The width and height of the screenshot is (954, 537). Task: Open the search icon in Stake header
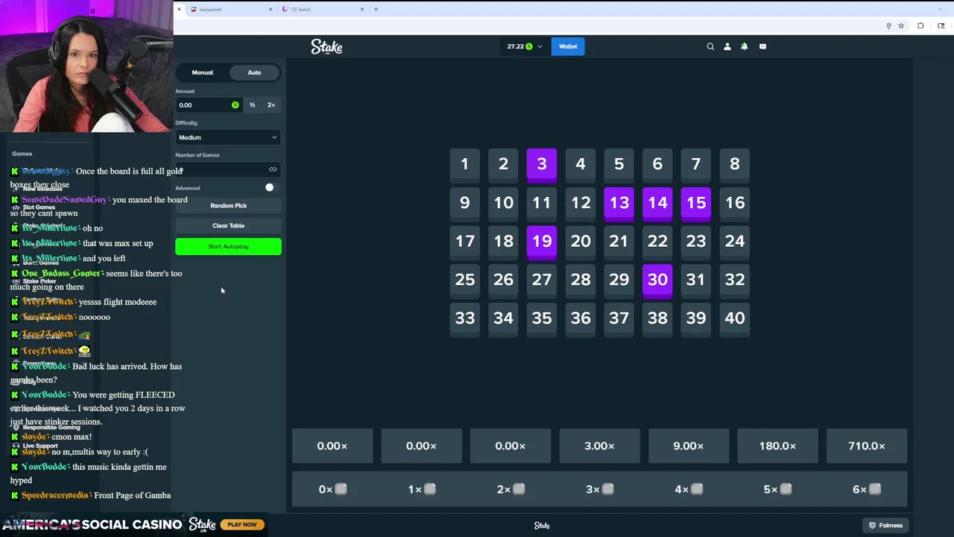(710, 46)
